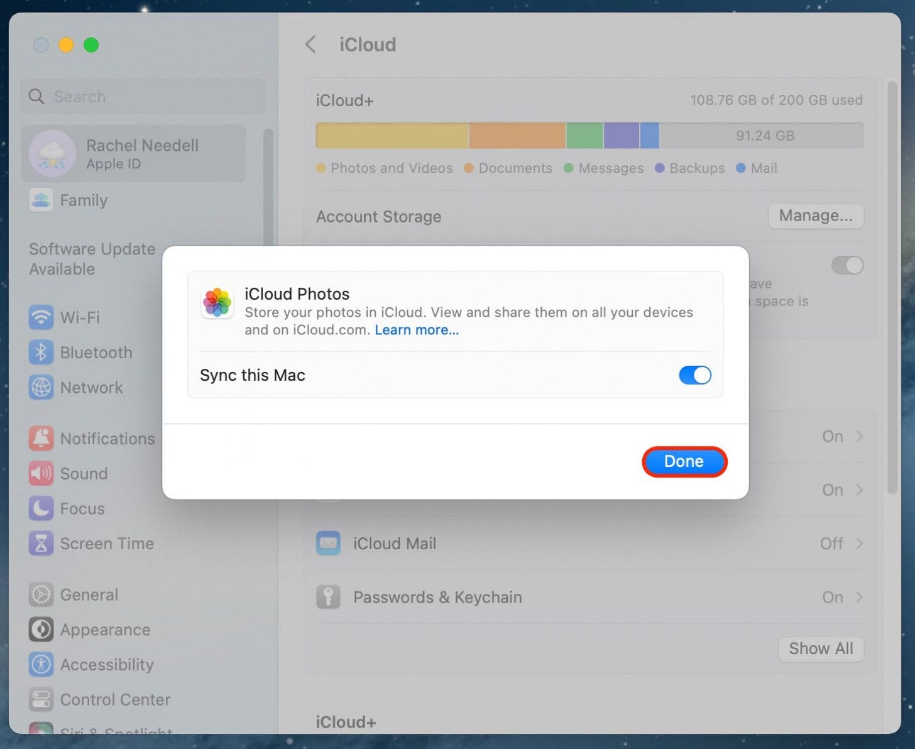Toggle the Sync this Mac switch

(x=694, y=375)
